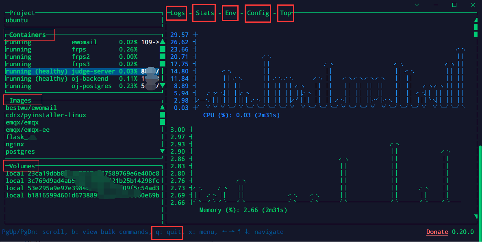Switch to the Logs tab

[x=177, y=13]
